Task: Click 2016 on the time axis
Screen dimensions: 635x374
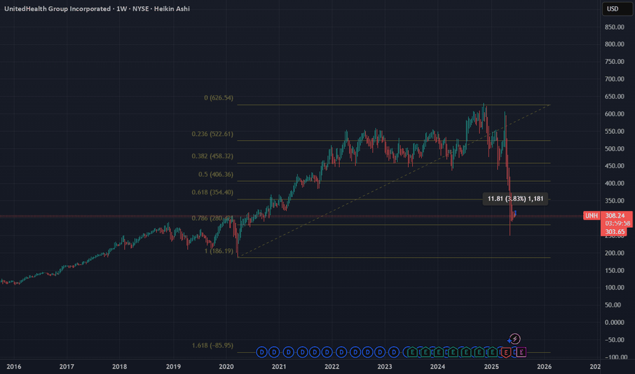Action: click(x=14, y=367)
